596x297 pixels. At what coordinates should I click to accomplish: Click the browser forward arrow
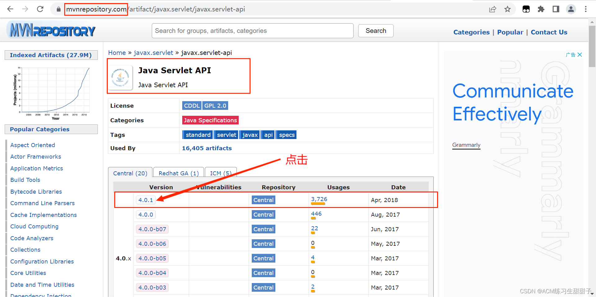(x=25, y=9)
